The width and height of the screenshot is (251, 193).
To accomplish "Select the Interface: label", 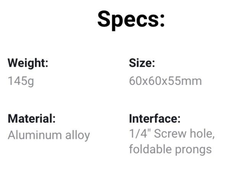I will coord(155,118).
